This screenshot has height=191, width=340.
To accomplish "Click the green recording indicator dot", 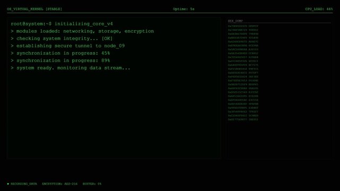I will [8, 184].
